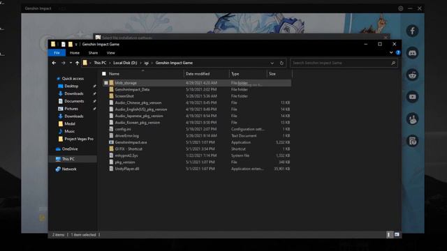The image size is (447, 251).
Task: Select Audio_Chinese_pkg_version file
Action: [x=138, y=102]
